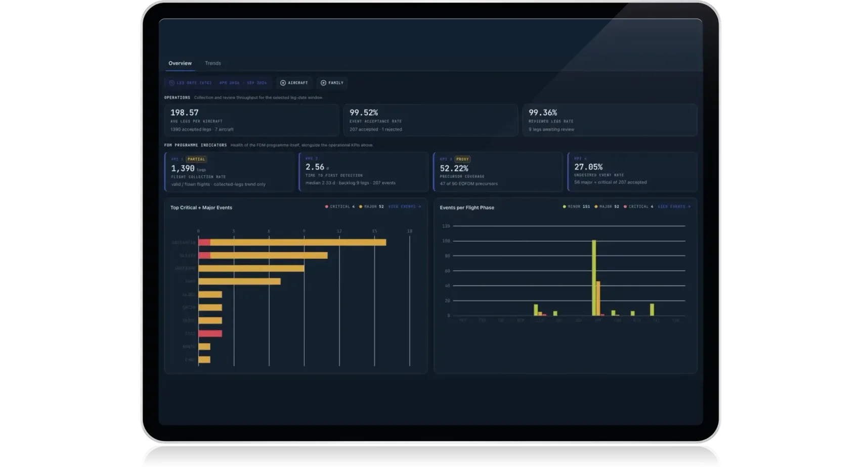Open the 198.57 Avg Legs Per Aircraft card
Screen dimensions: 862x467
251,120
